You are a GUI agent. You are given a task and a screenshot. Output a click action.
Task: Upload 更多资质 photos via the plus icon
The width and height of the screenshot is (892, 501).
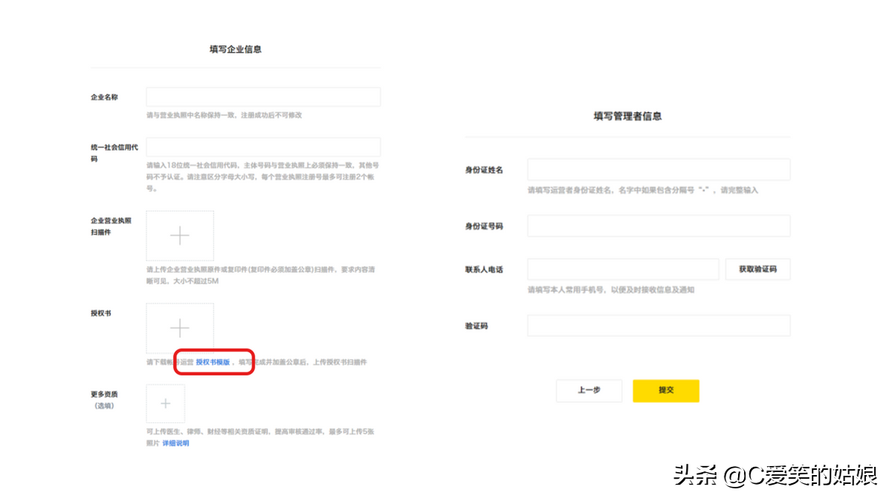pos(165,403)
